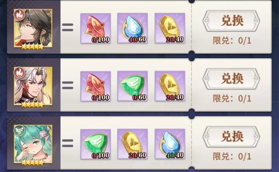The image size is (279, 172).
Task: Open the green-haired wind hero portrait
Action: tap(33, 144)
